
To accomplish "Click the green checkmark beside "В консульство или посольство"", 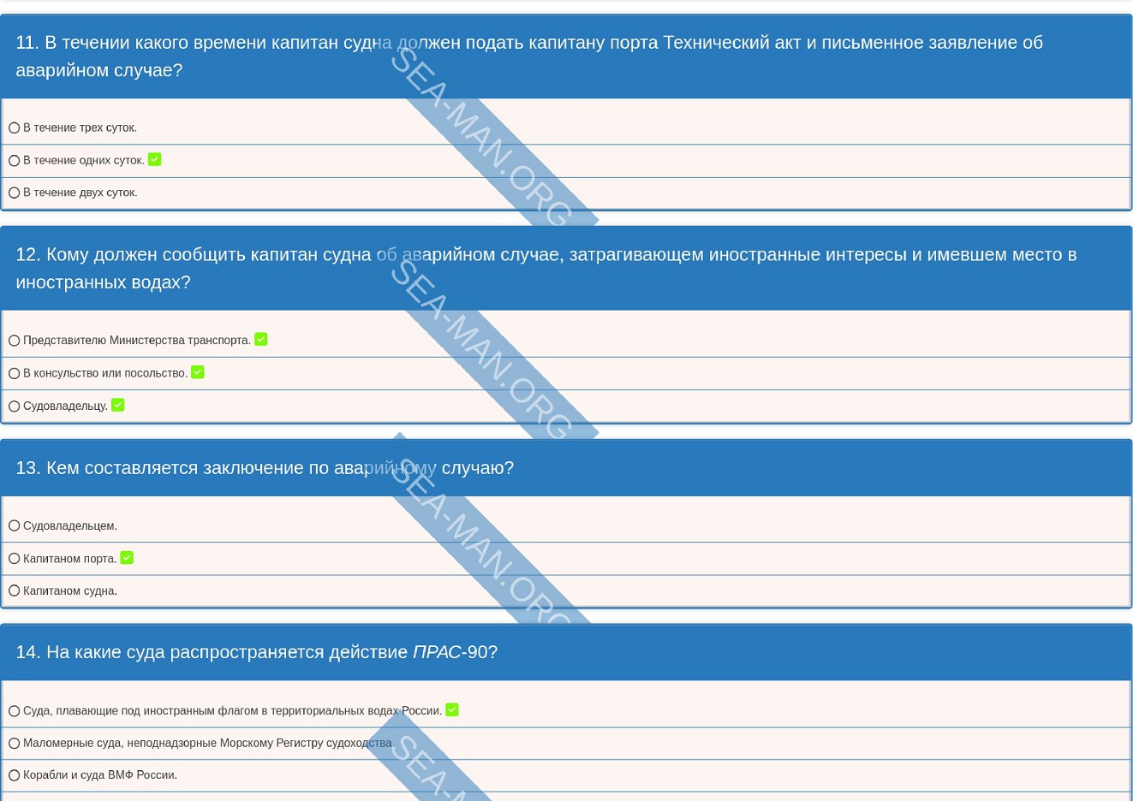I will coord(198,372).
